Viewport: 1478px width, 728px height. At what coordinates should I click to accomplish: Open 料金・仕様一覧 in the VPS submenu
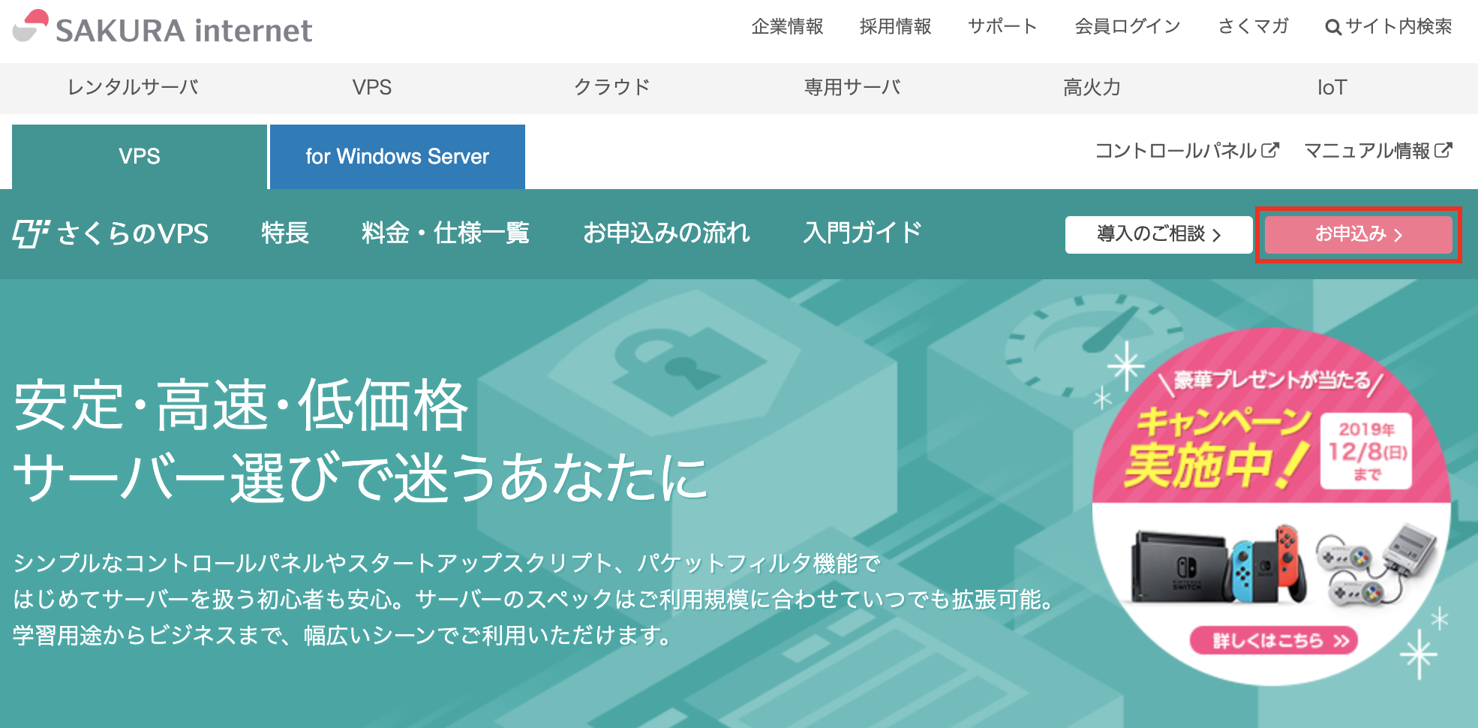tap(446, 233)
